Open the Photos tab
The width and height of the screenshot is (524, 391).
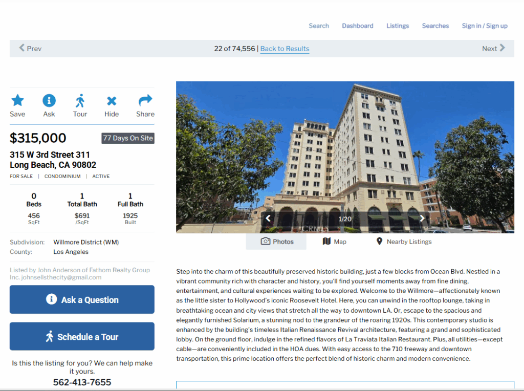tap(276, 242)
